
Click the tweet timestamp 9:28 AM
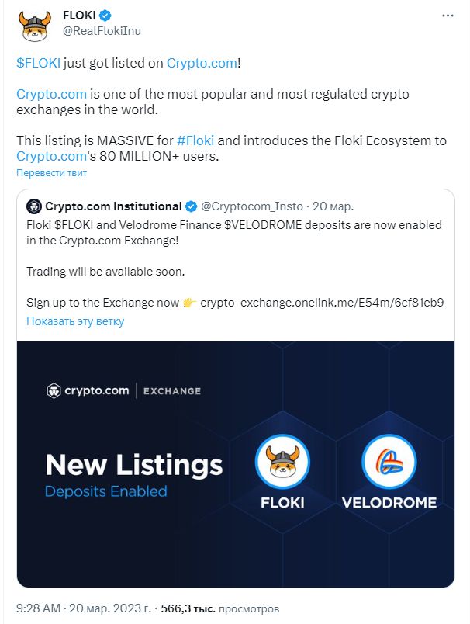click(38, 608)
